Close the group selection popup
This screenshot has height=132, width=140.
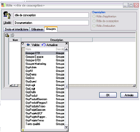67,43
